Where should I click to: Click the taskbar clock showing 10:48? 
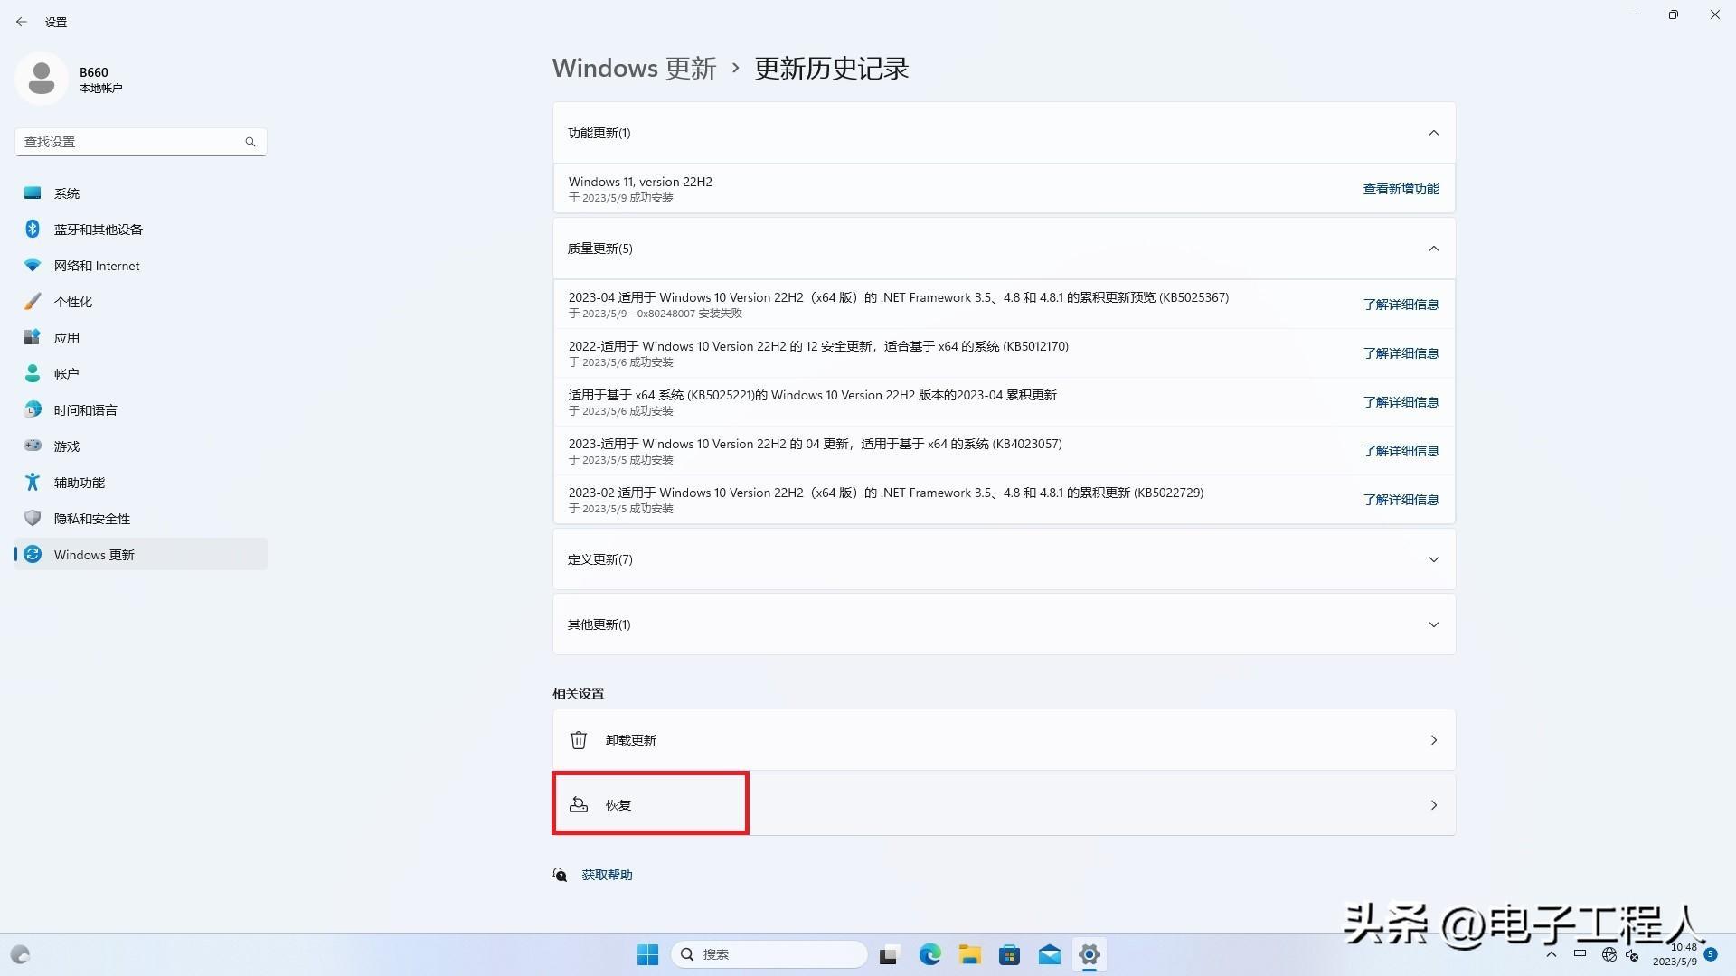[x=1675, y=954]
